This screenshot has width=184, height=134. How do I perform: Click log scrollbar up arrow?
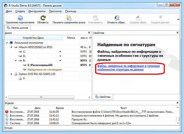coord(178,108)
